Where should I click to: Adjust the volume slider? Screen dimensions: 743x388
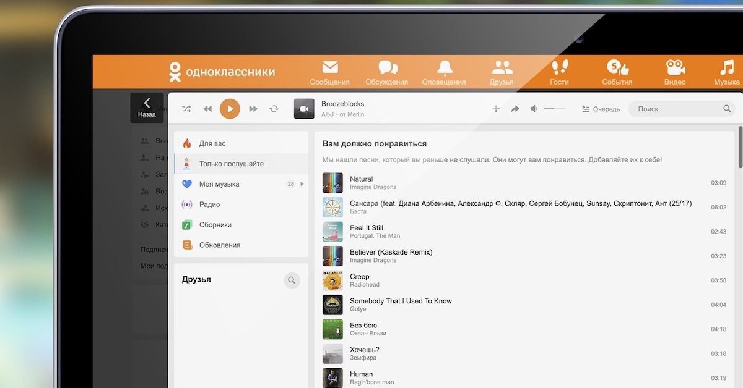(x=554, y=109)
